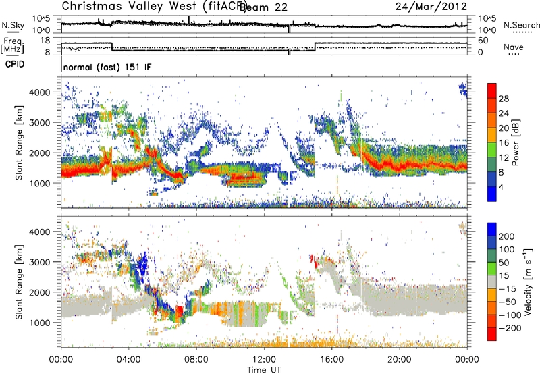540x374 pixels.
Task: Click the N.Search legend label
Action: coord(521,25)
